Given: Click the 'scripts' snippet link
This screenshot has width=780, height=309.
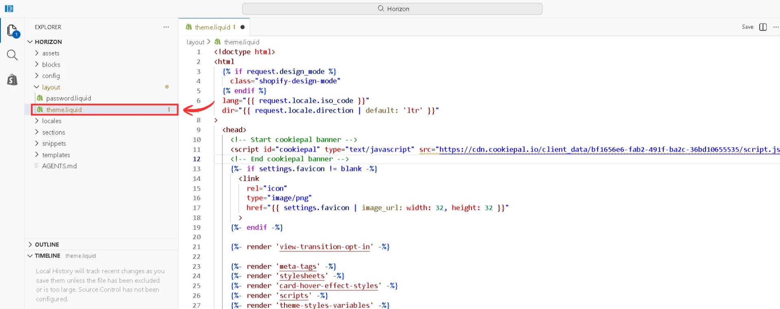Looking at the screenshot, I should pyautogui.click(x=294, y=296).
